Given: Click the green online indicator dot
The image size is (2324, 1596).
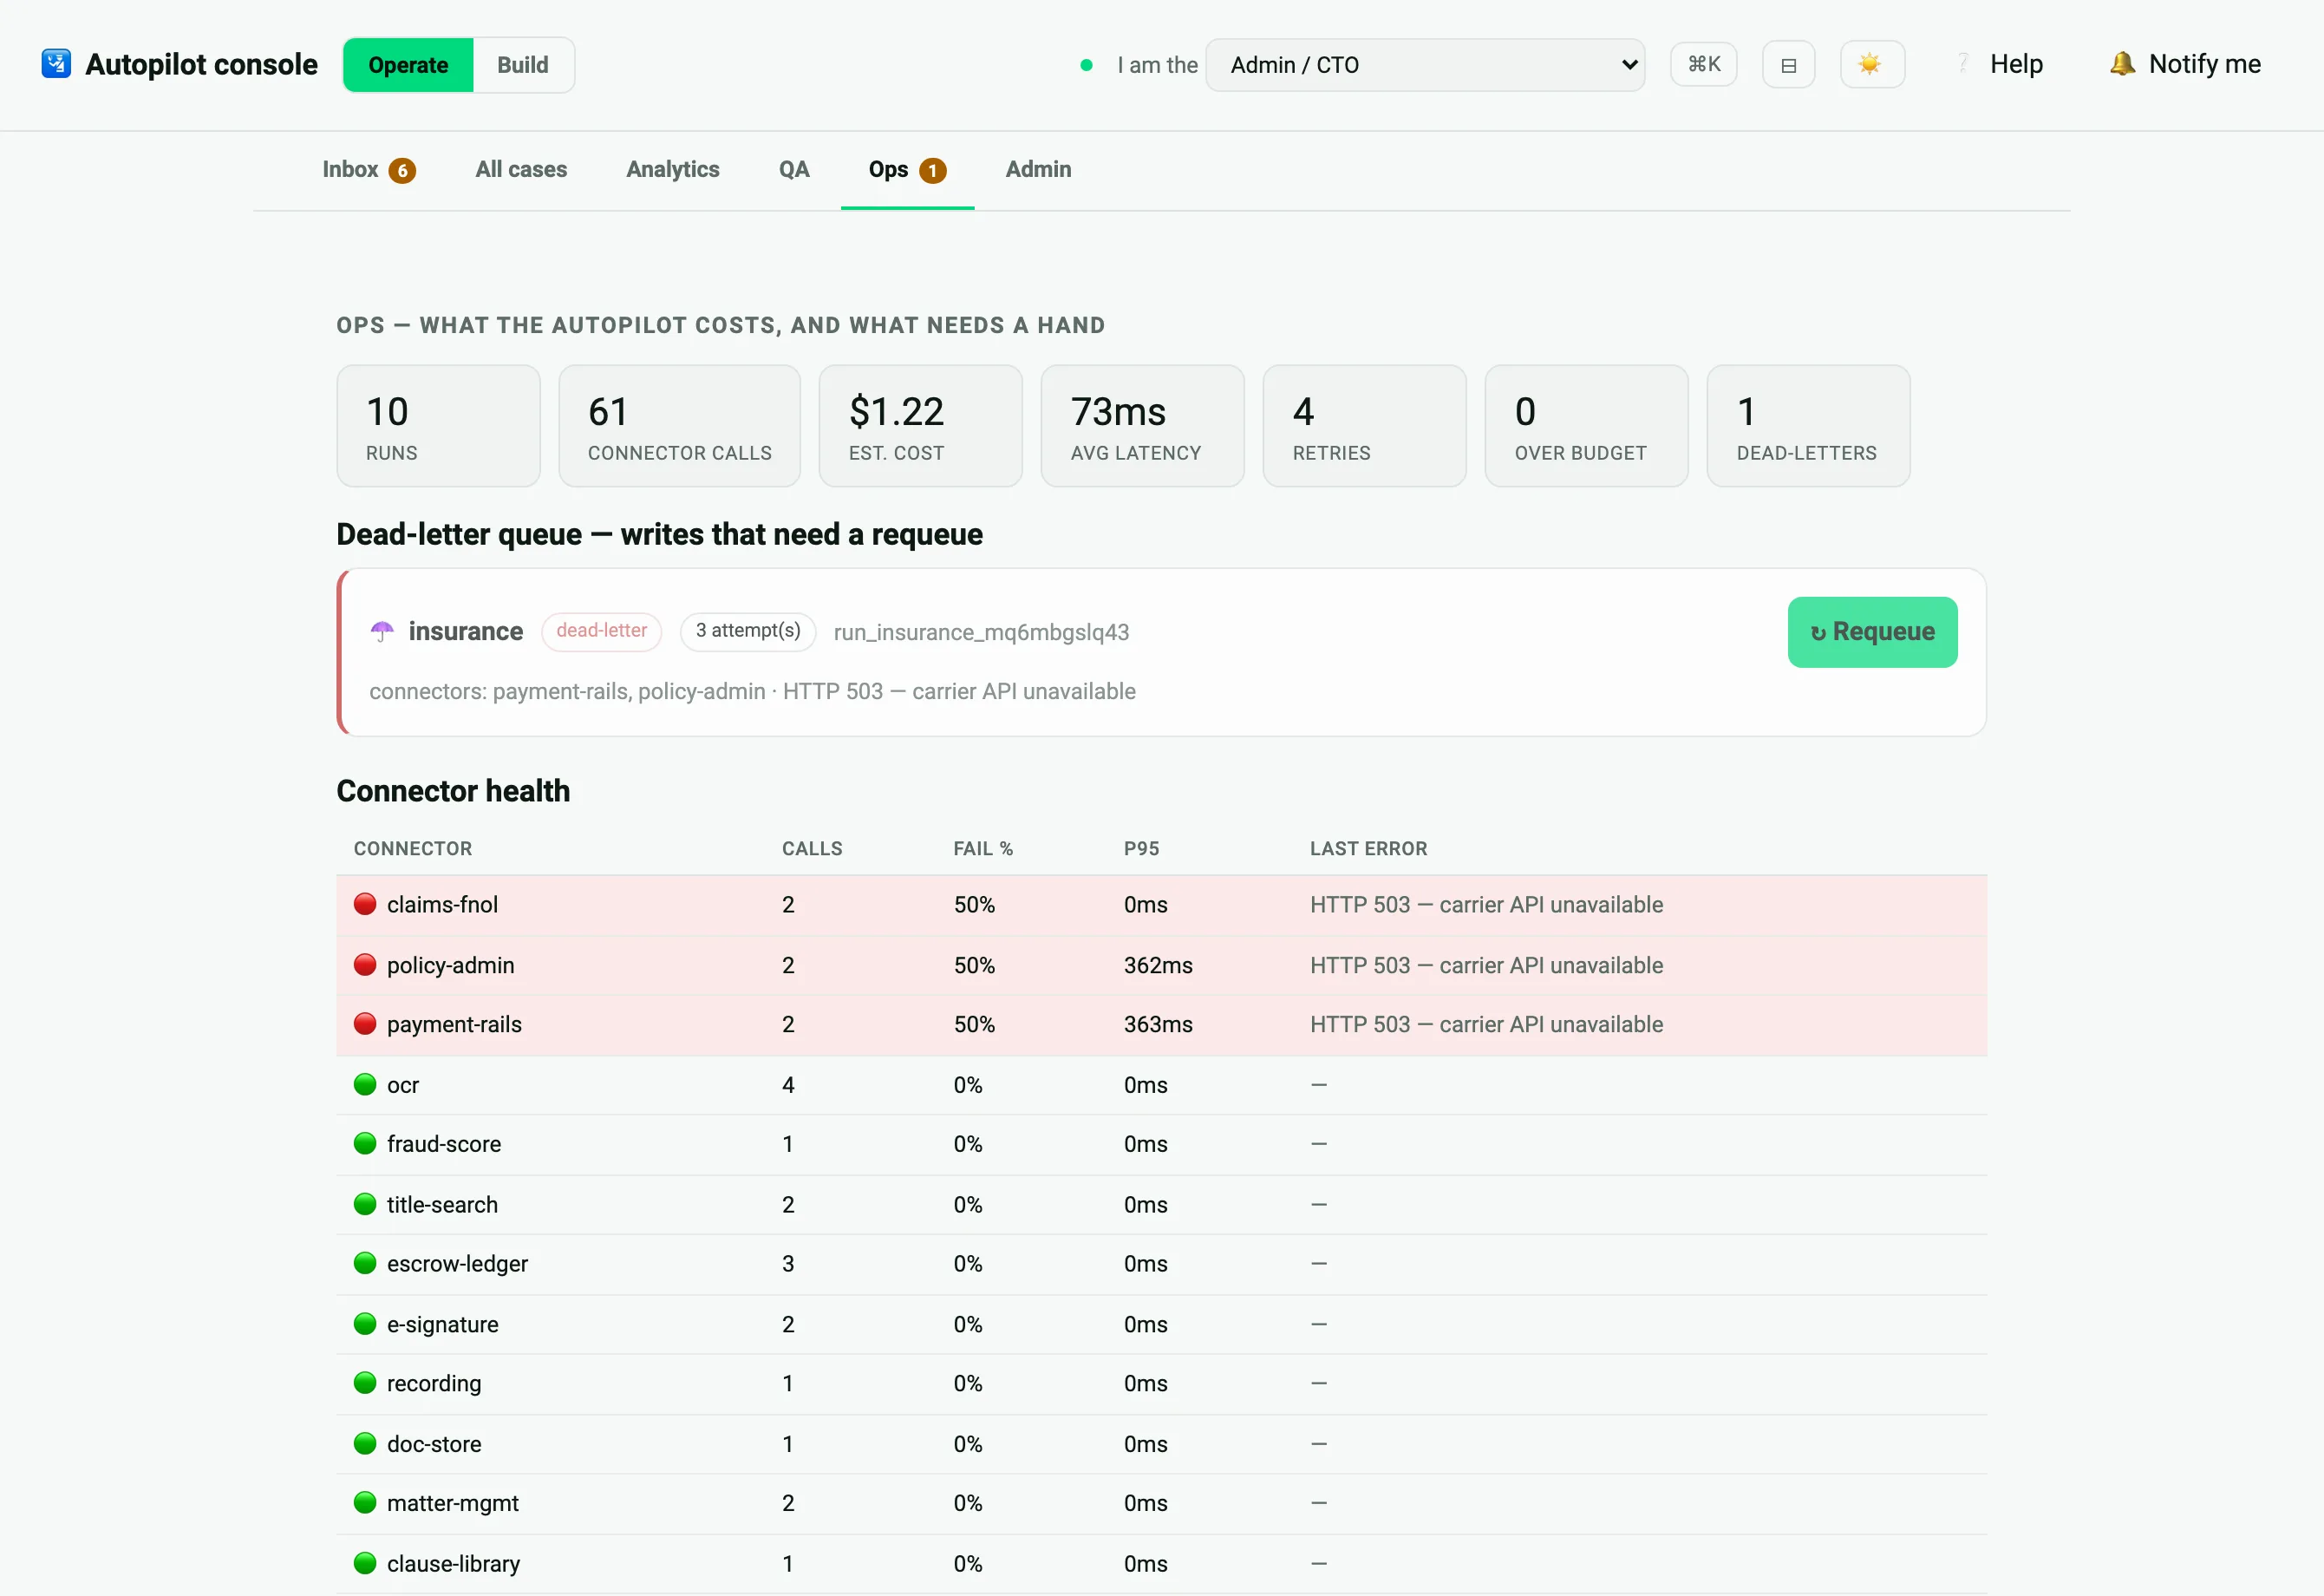Looking at the screenshot, I should coord(1086,65).
